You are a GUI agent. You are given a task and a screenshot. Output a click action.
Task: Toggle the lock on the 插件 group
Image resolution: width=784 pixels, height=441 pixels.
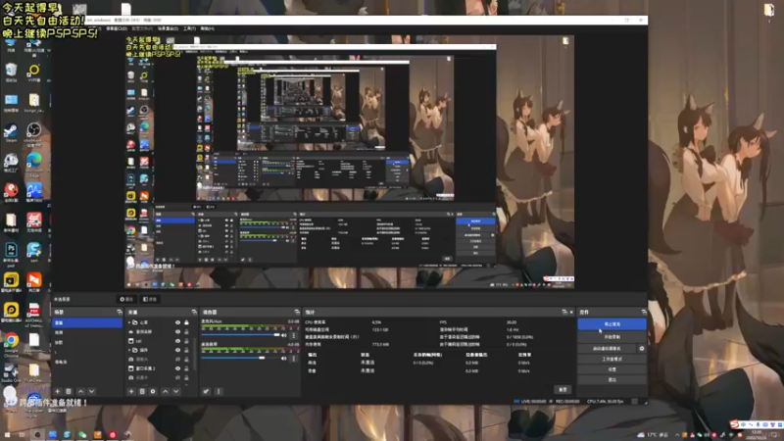(x=186, y=350)
